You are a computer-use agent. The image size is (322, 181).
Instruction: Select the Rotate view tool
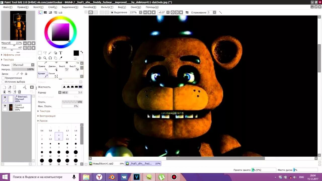[50, 58]
